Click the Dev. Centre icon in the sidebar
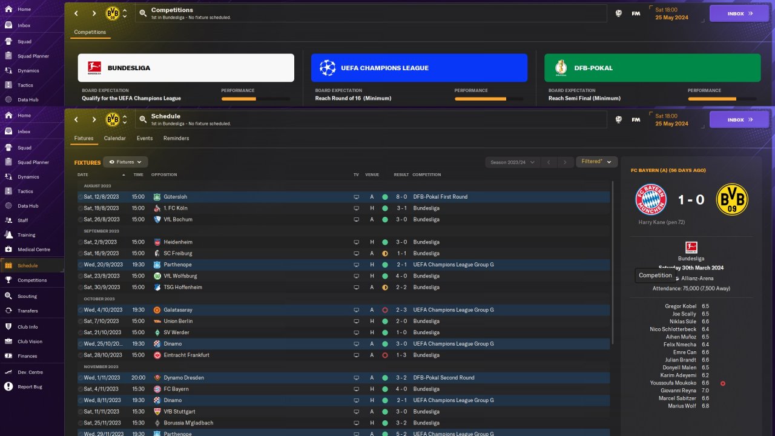Image resolution: width=775 pixels, height=436 pixels. pyautogui.click(x=8, y=372)
